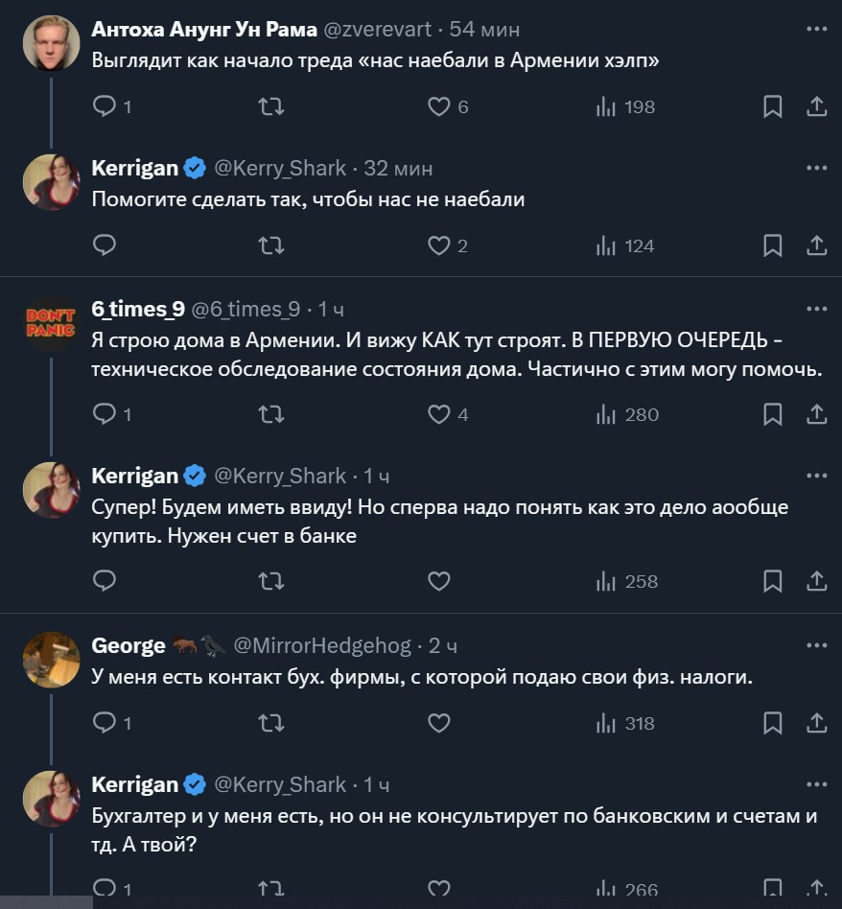
Task: Retweet Kerrigan's 'Помогите сделать так' reply
Action: coord(272,246)
